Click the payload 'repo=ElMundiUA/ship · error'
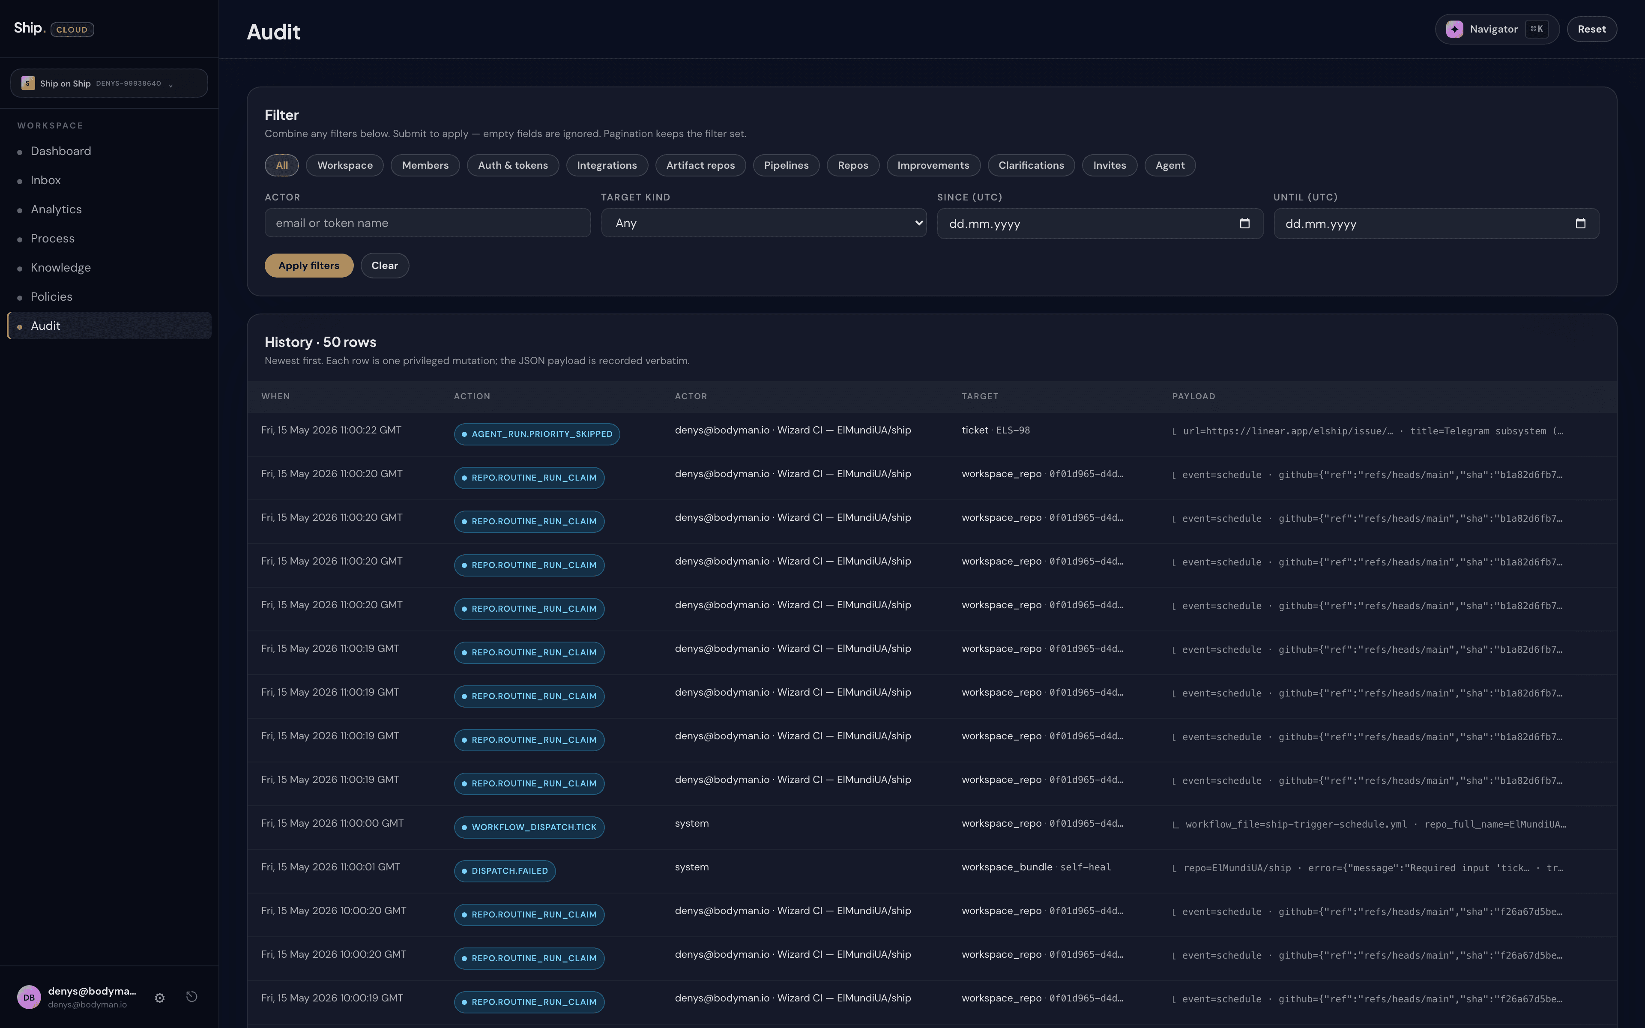 tap(1368, 868)
